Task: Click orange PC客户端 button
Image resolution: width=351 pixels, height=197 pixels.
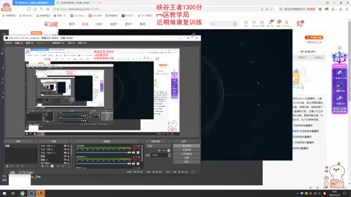Action: coord(314,38)
